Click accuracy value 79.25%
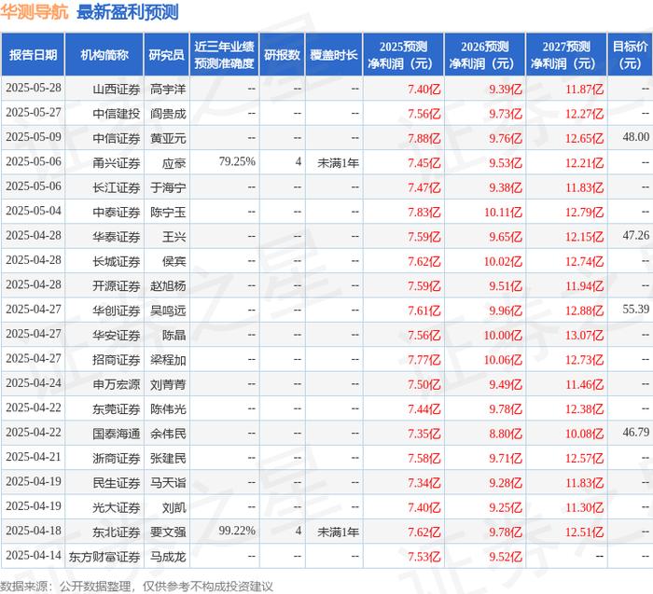Screen dimensions: 653x594 [237, 161]
